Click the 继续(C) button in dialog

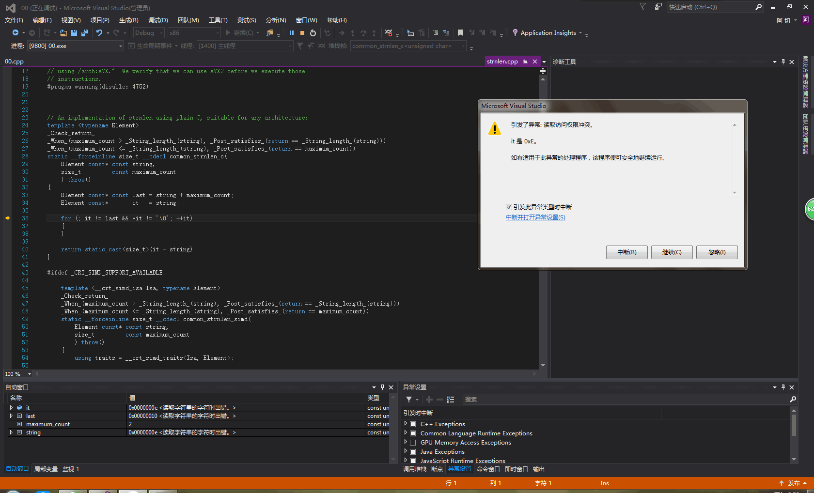672,252
